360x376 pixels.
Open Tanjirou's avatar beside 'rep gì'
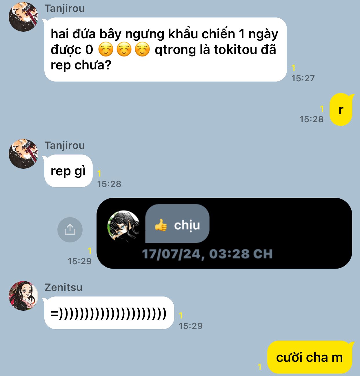point(23,154)
